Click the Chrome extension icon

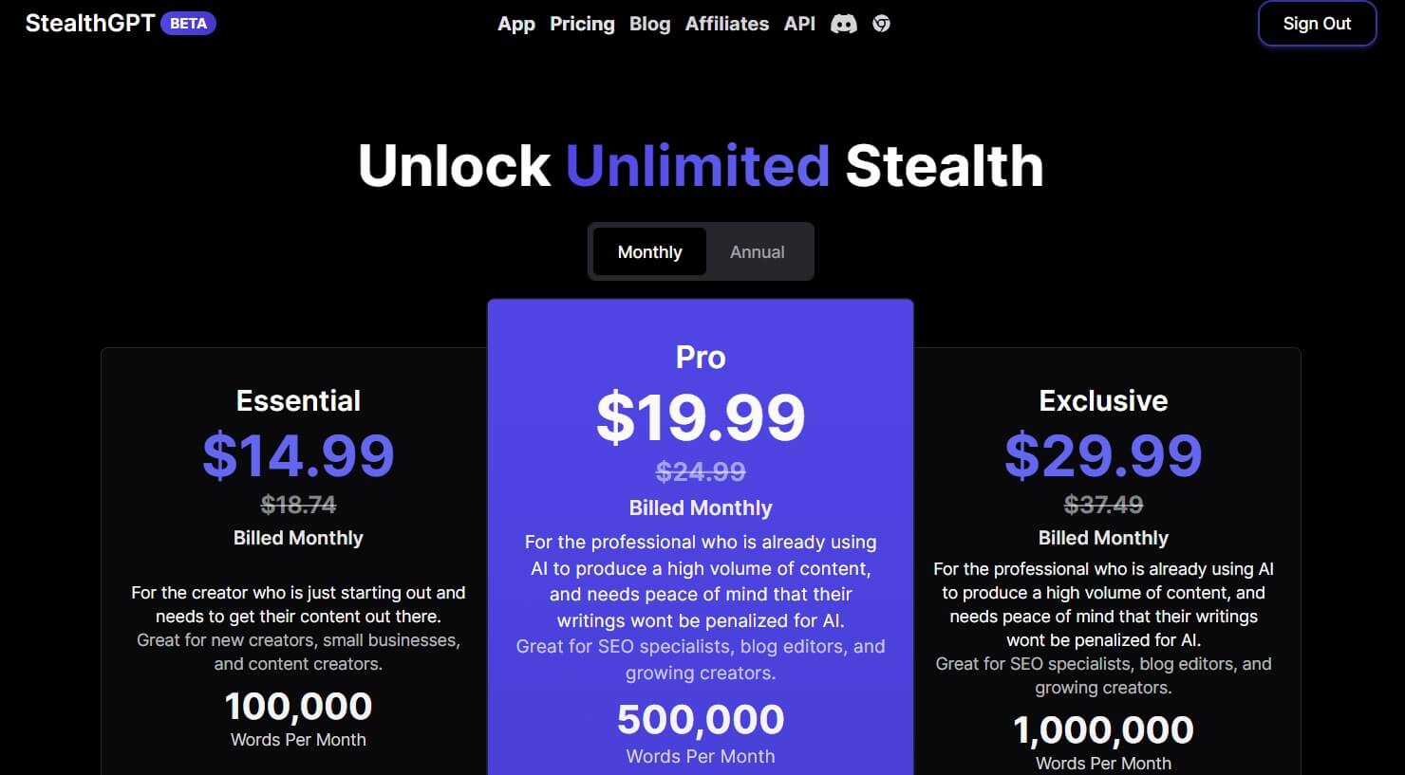[882, 24]
